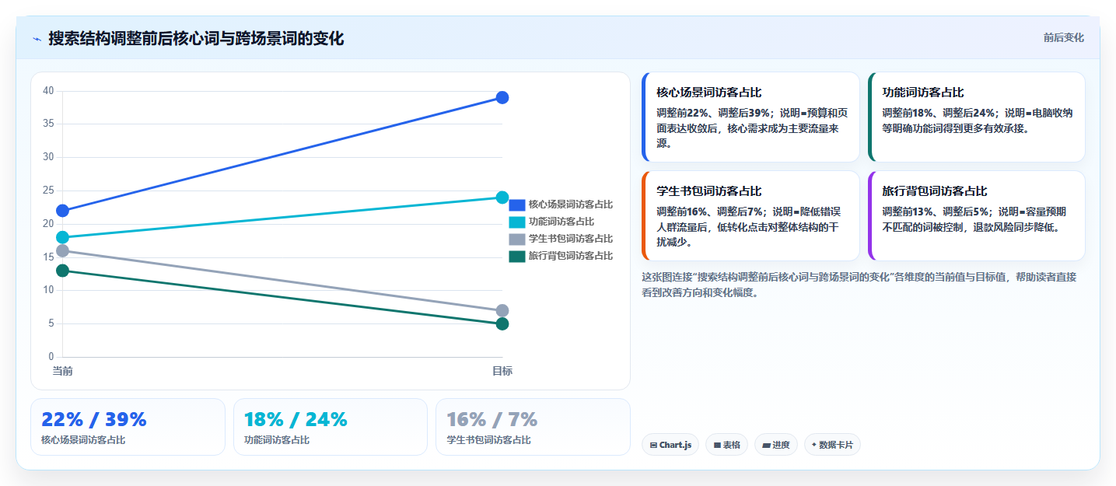Screen dimensions: 1116x486
Task: Click the 40 y-axis tick label
Action: [48, 91]
